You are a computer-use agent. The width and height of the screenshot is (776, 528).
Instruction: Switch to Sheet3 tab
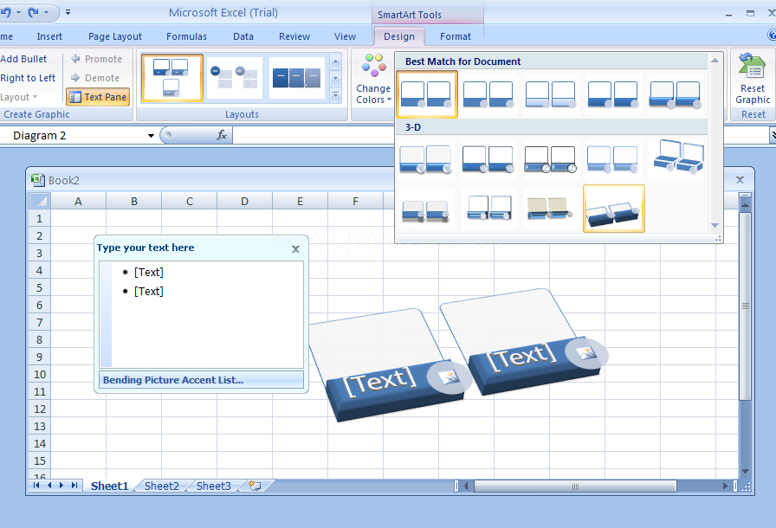[x=214, y=486]
